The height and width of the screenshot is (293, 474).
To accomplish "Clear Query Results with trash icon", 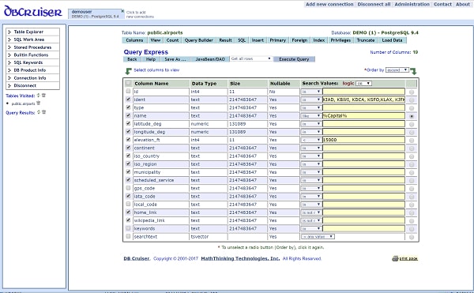I will coord(43,112).
